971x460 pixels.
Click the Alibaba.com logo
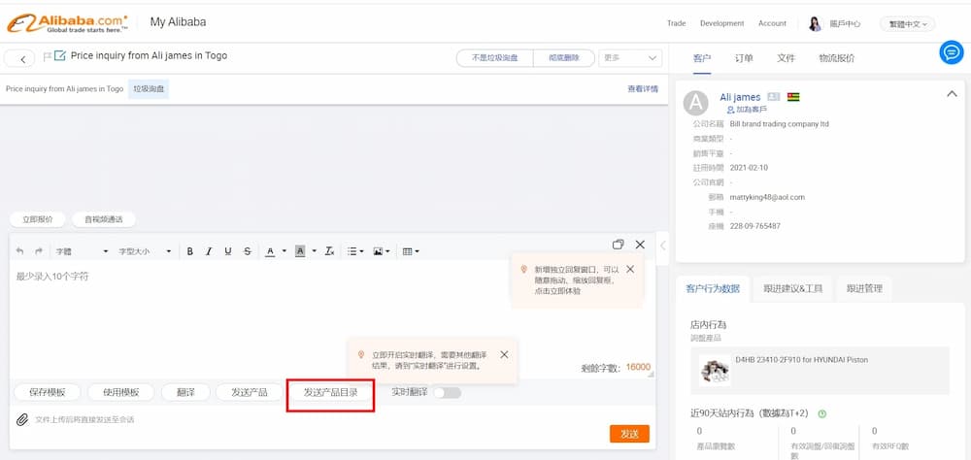click(x=68, y=23)
